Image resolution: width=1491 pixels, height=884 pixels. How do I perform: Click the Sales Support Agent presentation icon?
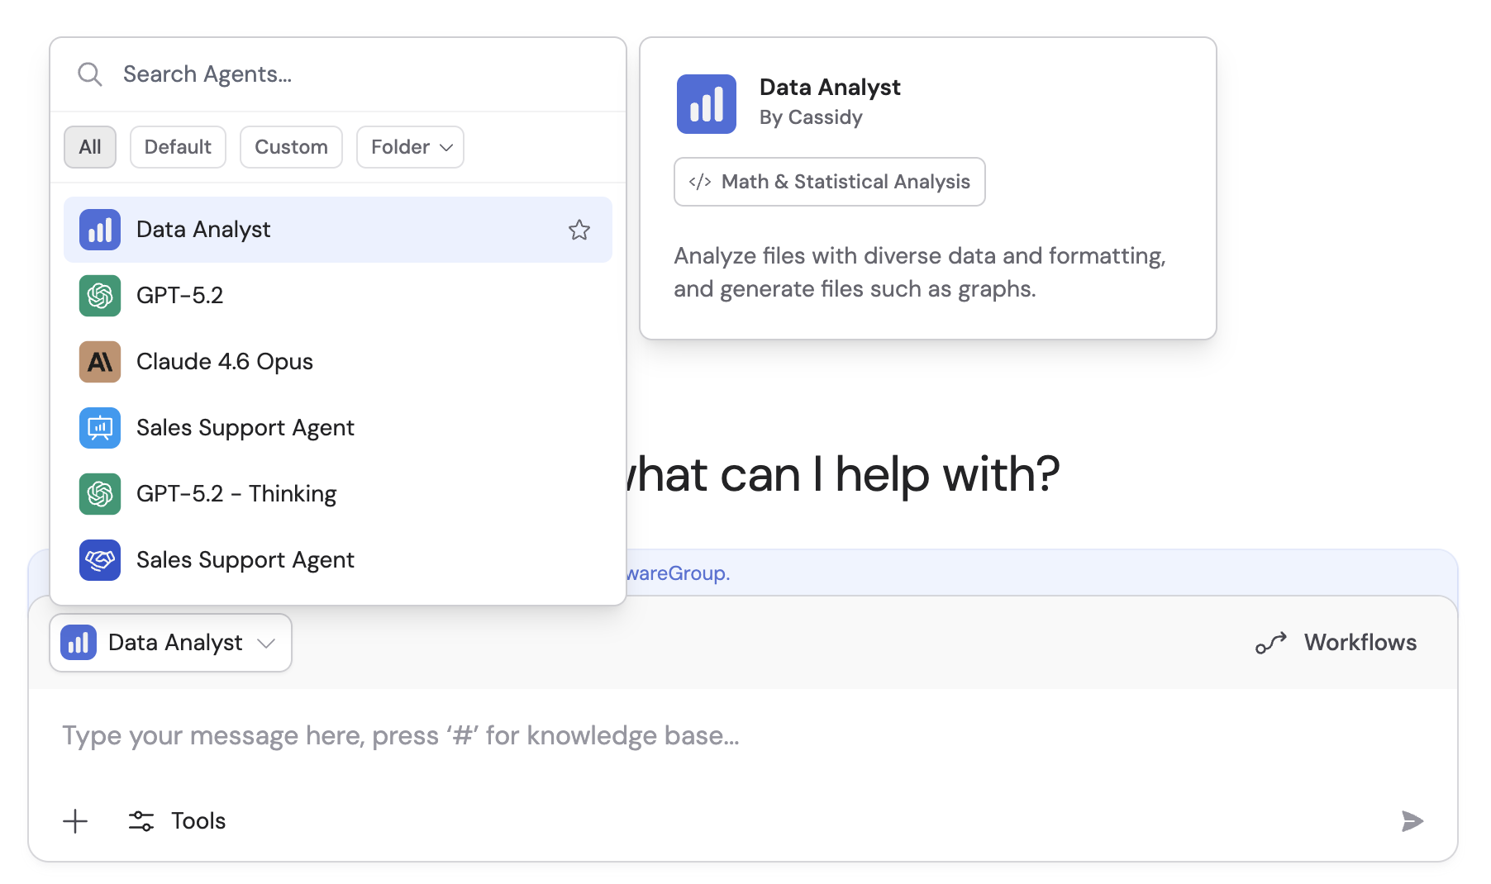point(99,427)
